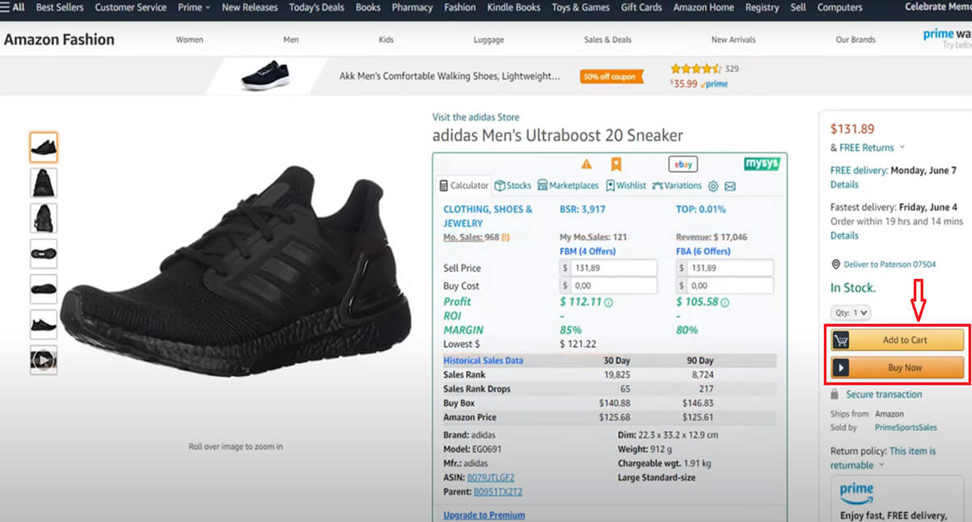
Task: Click the Add to Cart button
Action: click(896, 340)
